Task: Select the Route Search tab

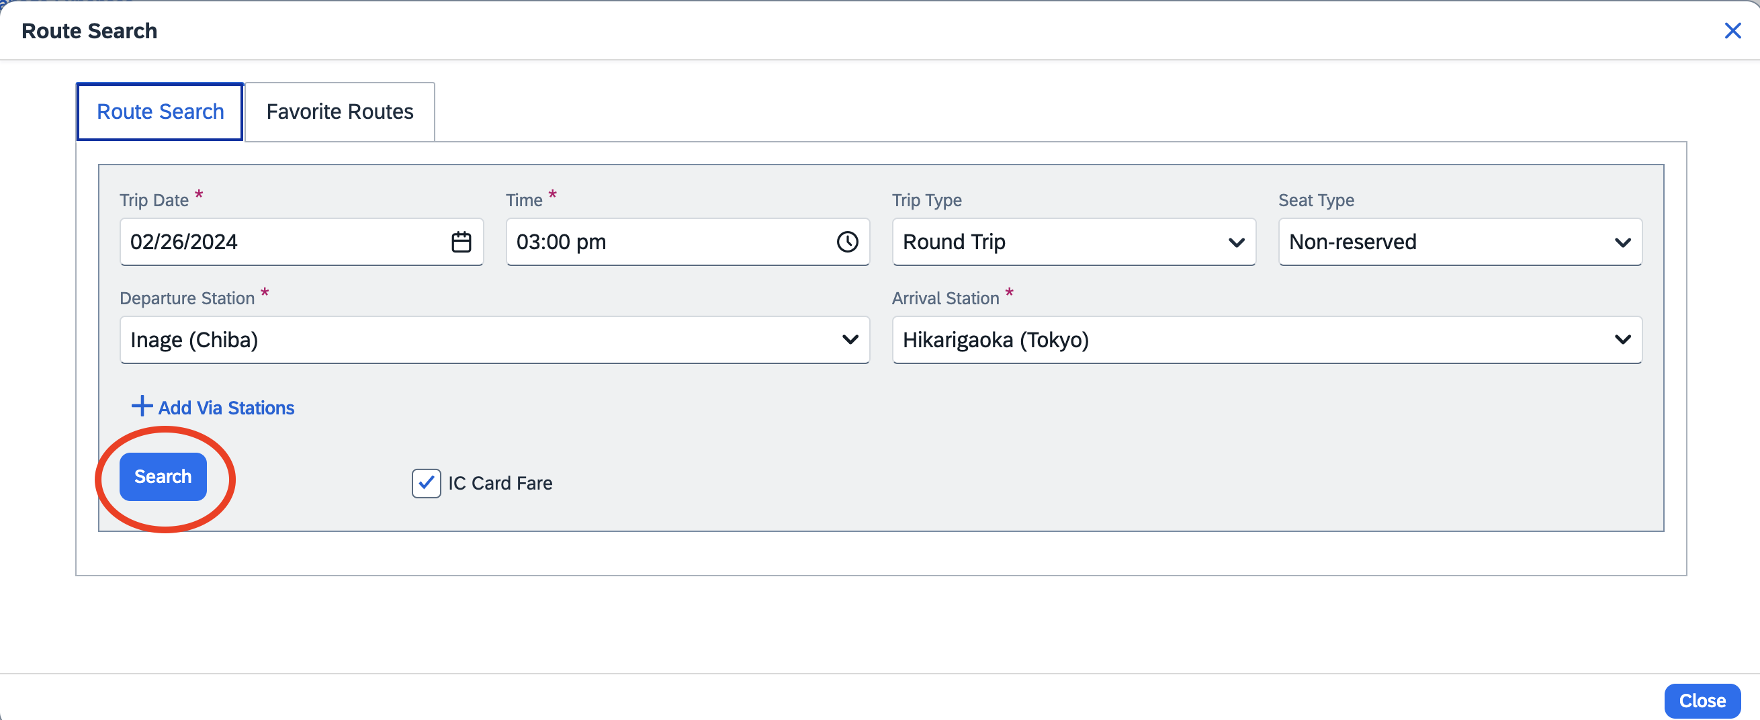Action: click(160, 112)
